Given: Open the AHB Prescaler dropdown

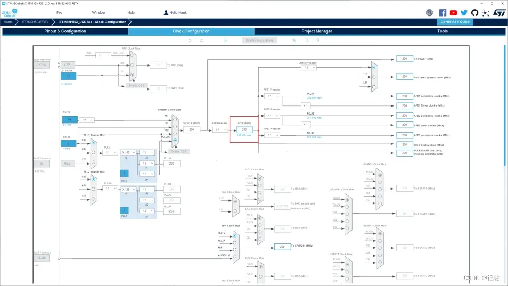Looking at the screenshot, I should coord(220,129).
